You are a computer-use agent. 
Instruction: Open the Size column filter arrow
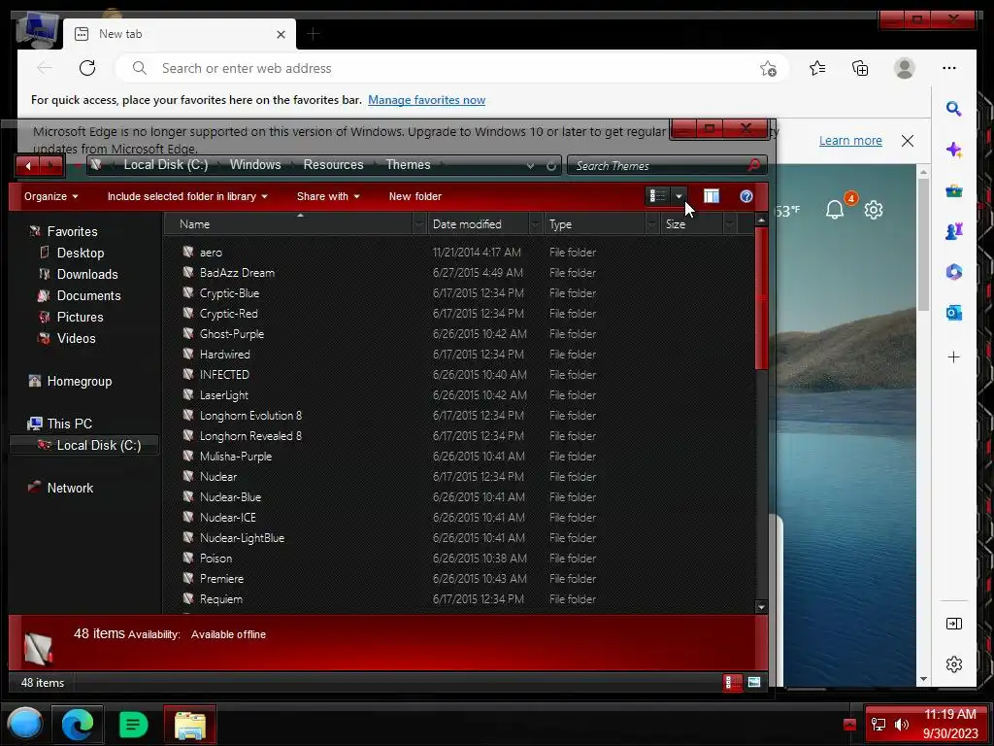tap(730, 224)
